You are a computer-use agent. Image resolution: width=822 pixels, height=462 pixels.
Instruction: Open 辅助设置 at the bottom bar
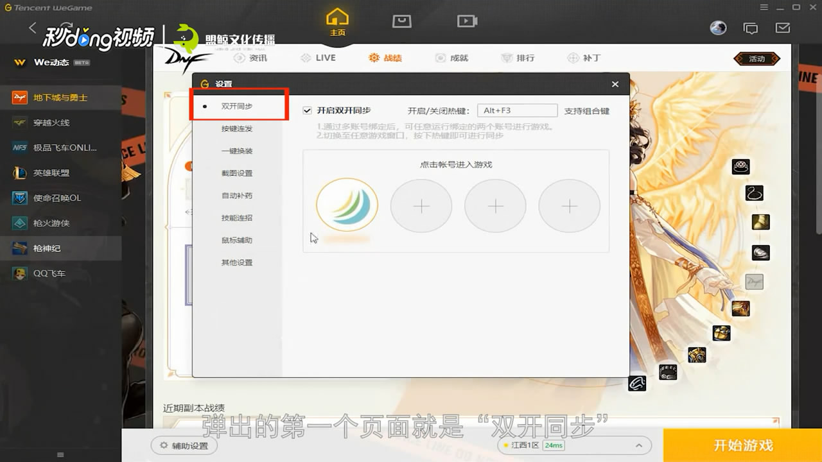(184, 445)
